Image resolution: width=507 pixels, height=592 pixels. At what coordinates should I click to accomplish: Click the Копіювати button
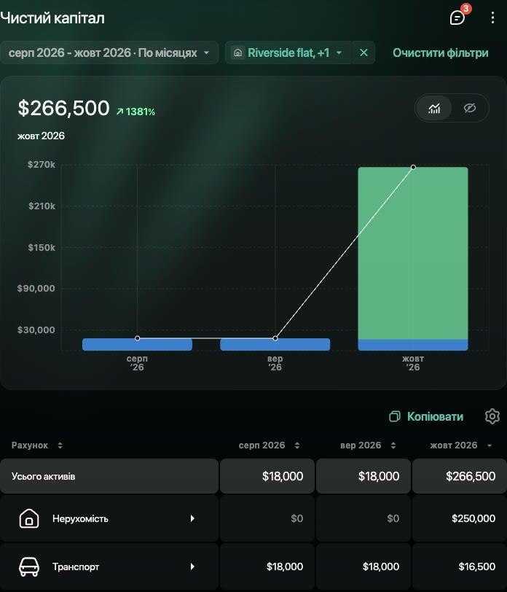(x=426, y=416)
